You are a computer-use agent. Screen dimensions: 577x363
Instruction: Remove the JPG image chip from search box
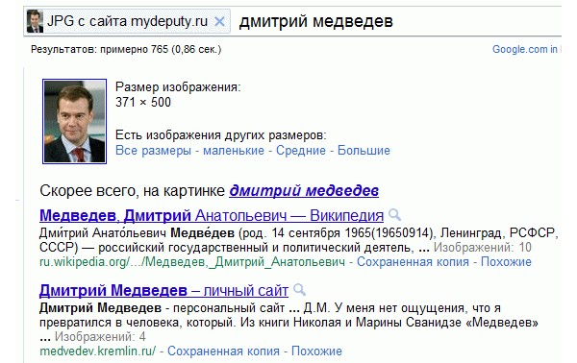click(x=219, y=22)
